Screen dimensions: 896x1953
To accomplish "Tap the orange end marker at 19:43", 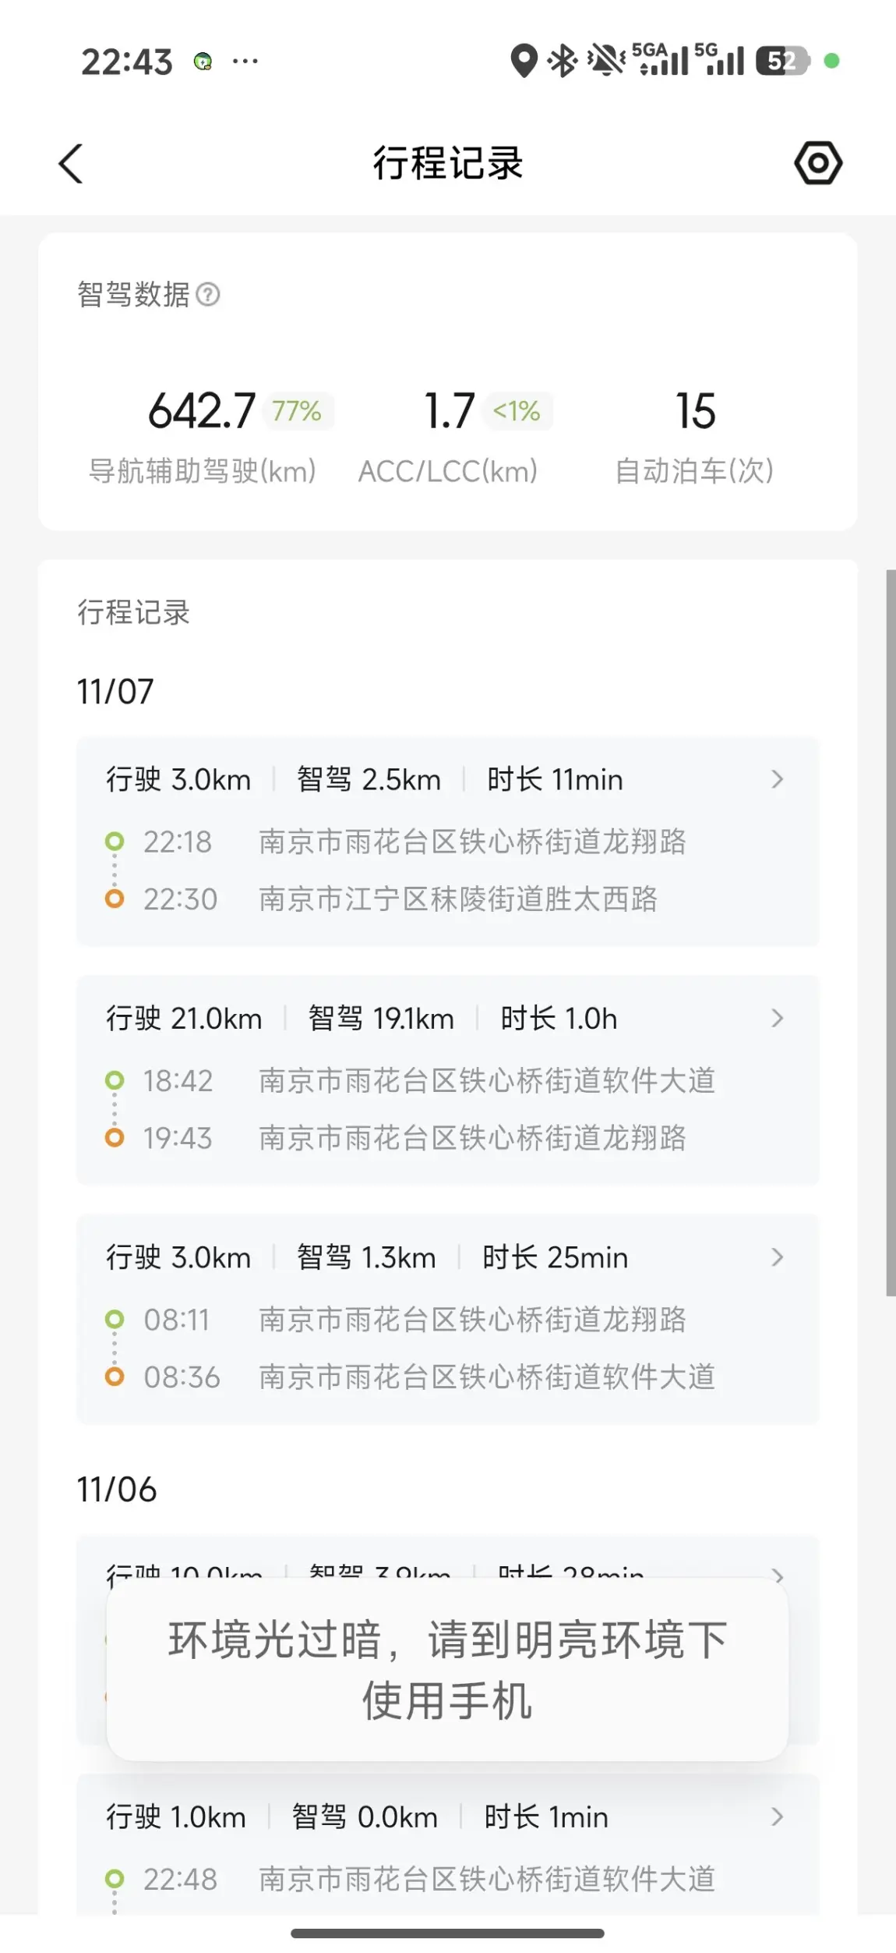I will click(115, 1138).
